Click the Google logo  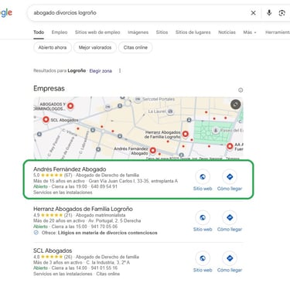tap(6, 12)
